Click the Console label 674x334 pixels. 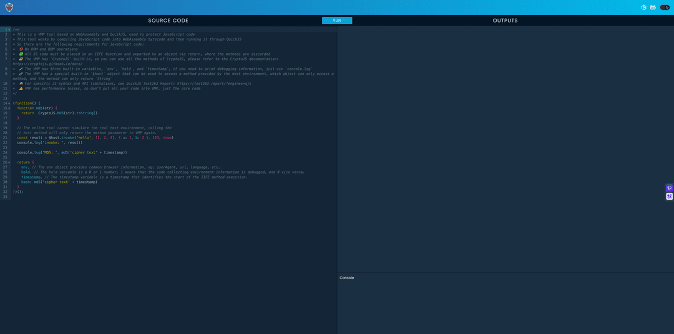point(346,278)
